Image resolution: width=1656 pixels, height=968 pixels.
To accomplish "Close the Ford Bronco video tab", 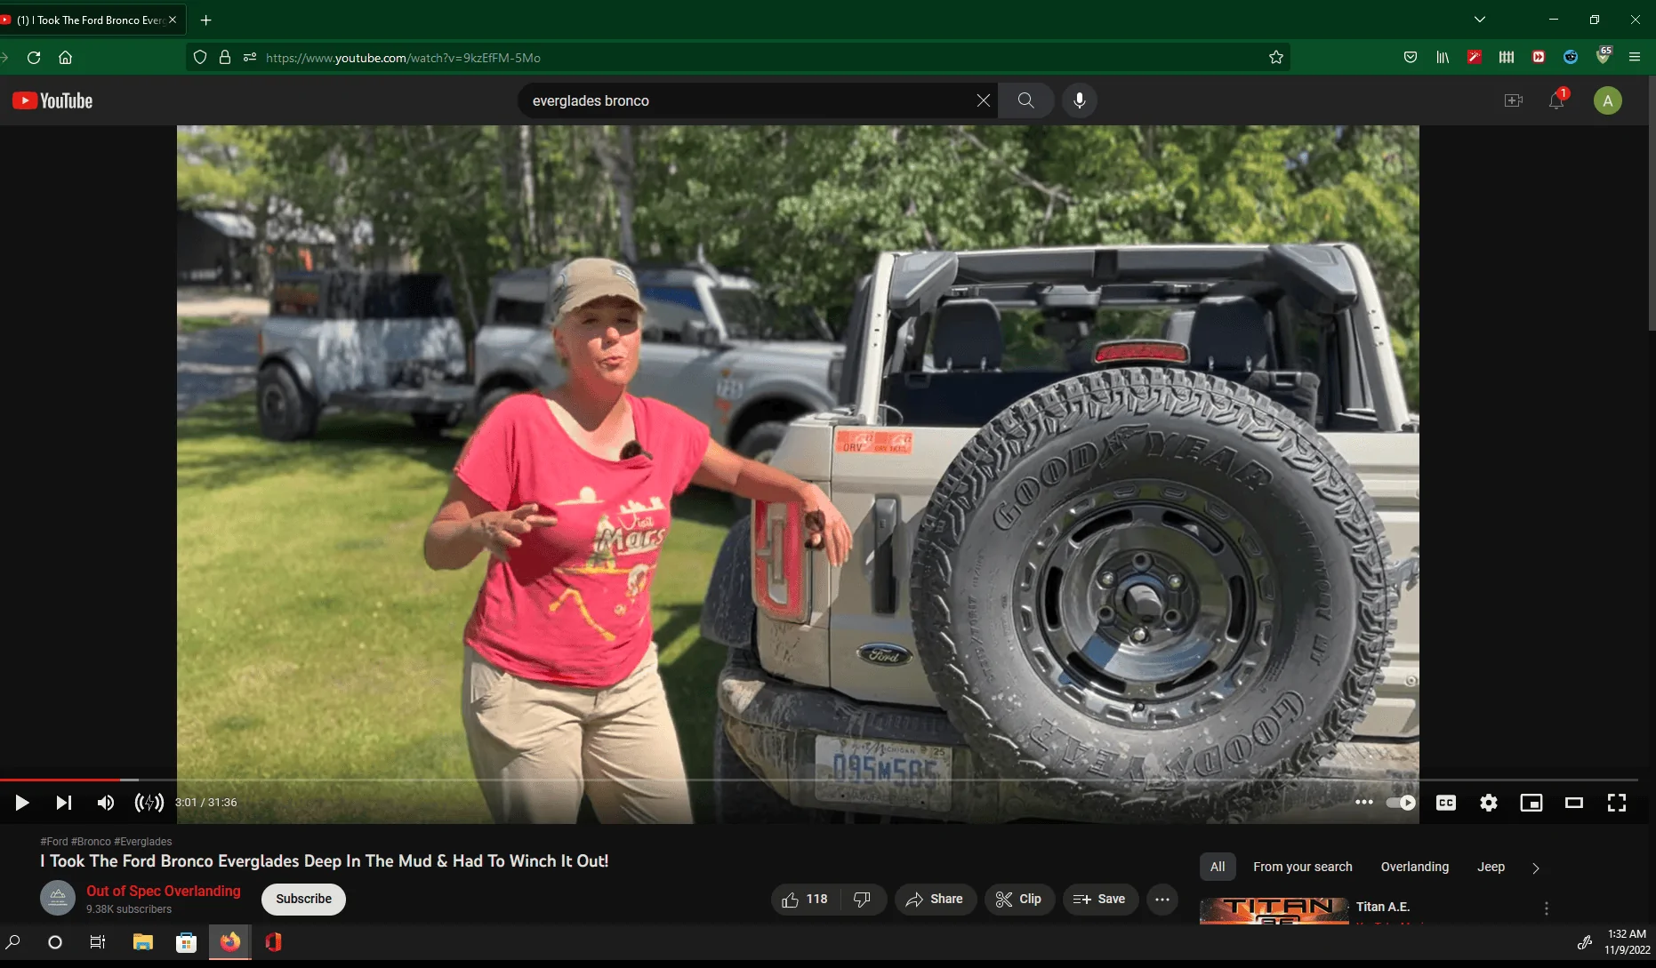I will pos(173,20).
